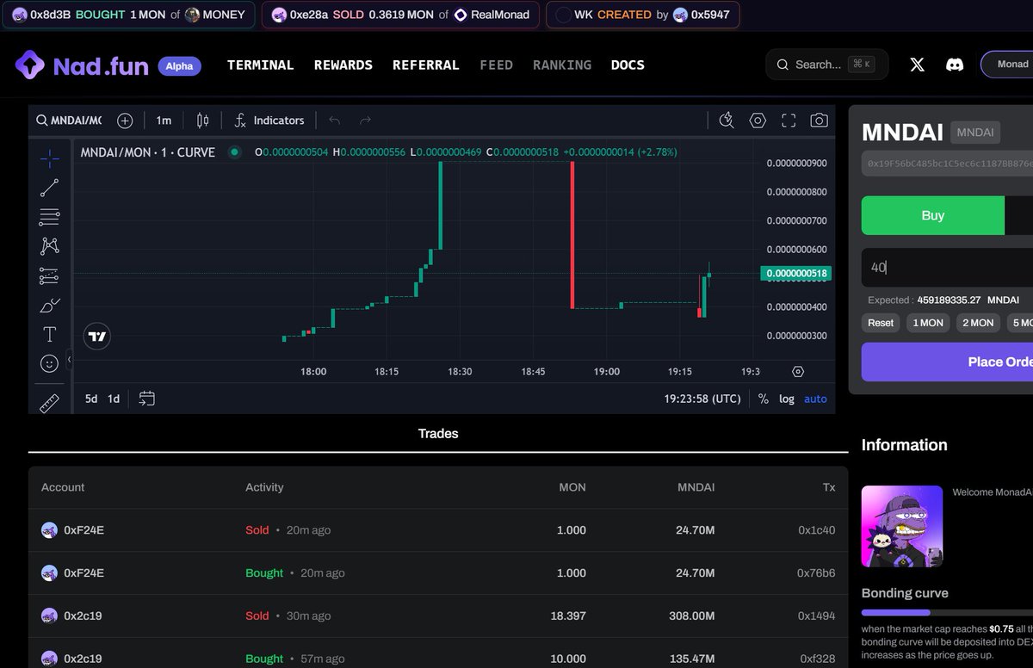The image size is (1033, 668).
Task: Toggle log scale on chart
Action: [x=787, y=399]
